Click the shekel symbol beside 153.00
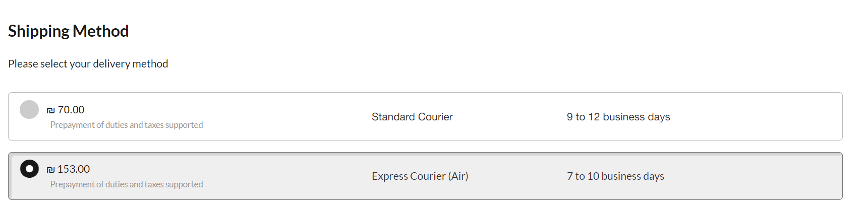The height and width of the screenshot is (210, 864). click(x=50, y=170)
